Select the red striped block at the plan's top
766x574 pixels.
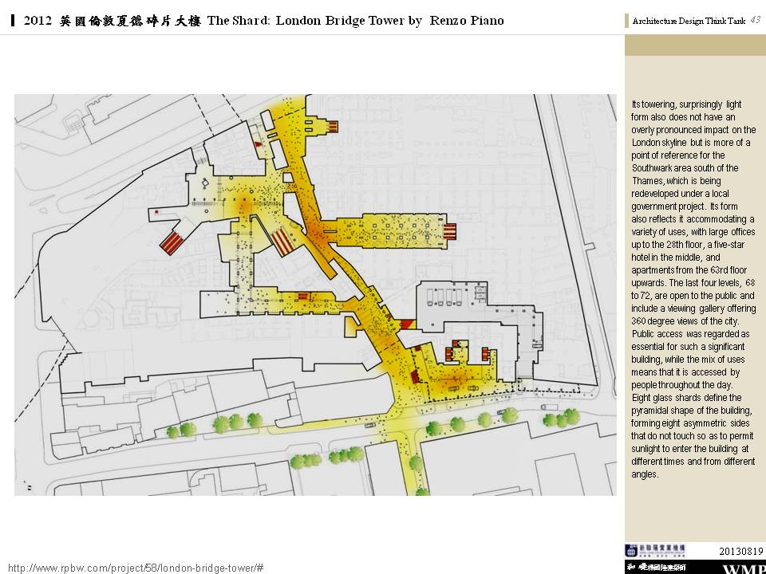tap(331, 124)
